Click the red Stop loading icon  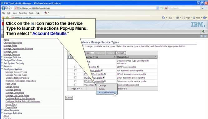pyautogui.click(x=166, y=8)
